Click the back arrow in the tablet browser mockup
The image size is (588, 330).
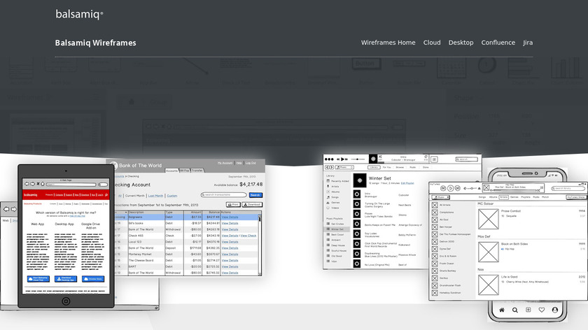[27, 184]
